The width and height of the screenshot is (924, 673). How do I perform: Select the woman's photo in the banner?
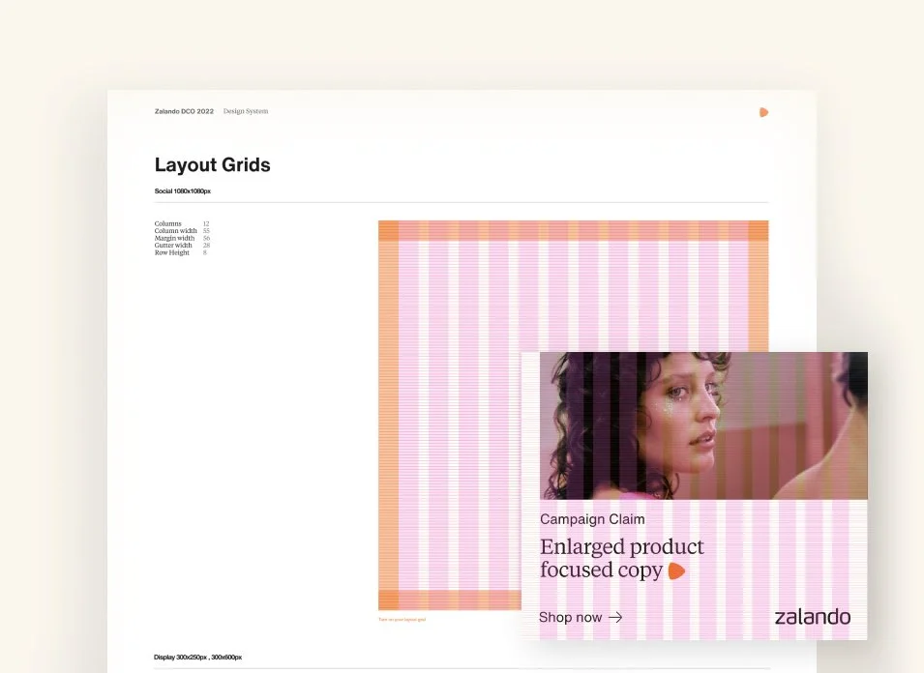pyautogui.click(x=703, y=425)
